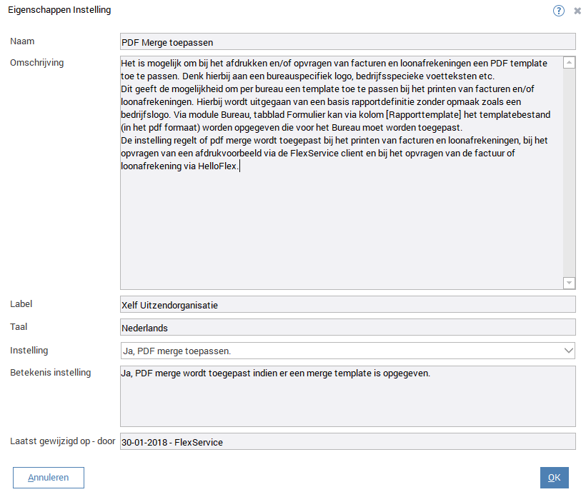This screenshot has width=586, height=492.
Task: Open the help question mark icon
Action: (559, 11)
